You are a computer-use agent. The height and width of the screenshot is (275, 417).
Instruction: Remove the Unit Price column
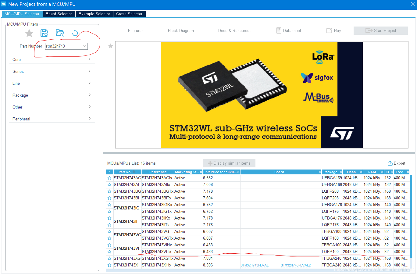(x=238, y=172)
